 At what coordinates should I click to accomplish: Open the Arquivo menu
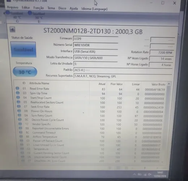click(13, 7)
